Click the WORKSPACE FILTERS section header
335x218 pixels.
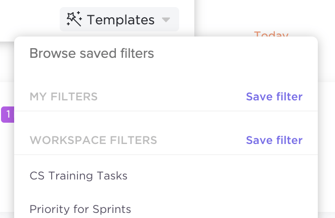94,140
